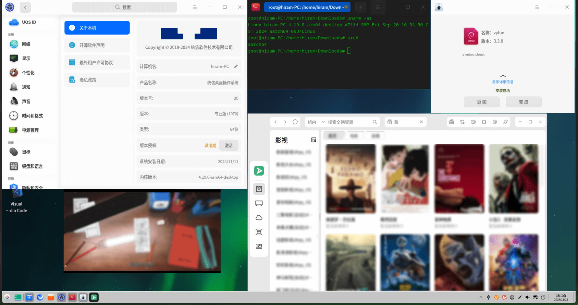This screenshot has height=305, width=578.
Task: Open 隐私政策 menu item
Action: coord(97,80)
